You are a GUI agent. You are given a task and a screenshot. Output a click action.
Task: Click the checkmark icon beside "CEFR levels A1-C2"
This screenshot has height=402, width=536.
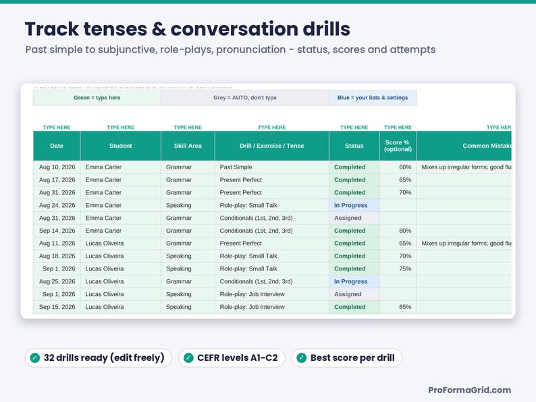[x=188, y=358]
